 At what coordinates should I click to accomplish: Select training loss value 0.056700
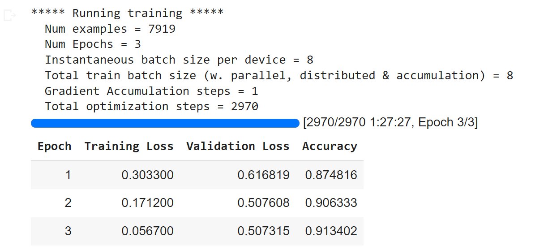[x=147, y=231]
